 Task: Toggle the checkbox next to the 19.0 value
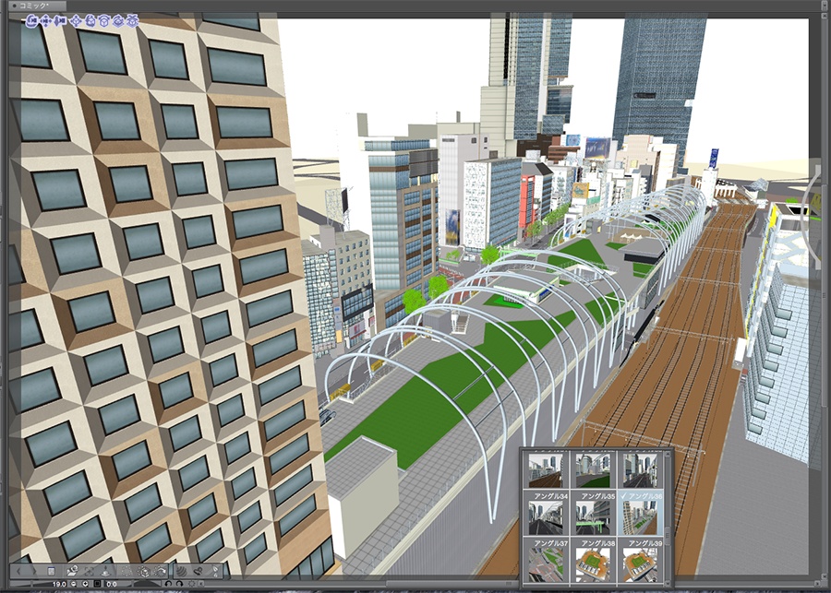[x=98, y=583]
